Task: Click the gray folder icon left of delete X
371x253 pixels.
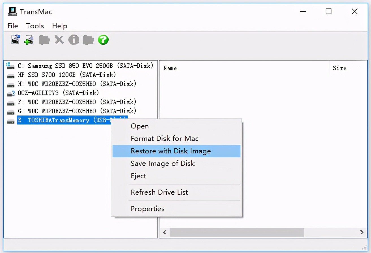Action: [x=44, y=40]
